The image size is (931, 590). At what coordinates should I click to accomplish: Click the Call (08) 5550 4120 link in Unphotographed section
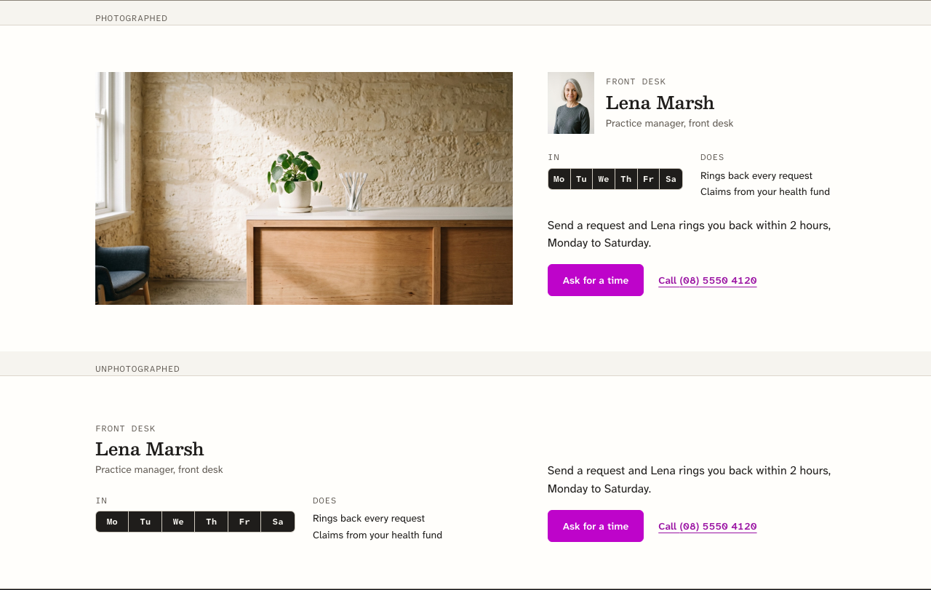click(708, 527)
